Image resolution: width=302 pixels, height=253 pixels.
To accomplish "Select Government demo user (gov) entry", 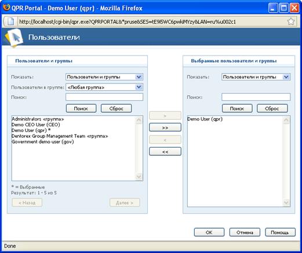I will point(43,142).
